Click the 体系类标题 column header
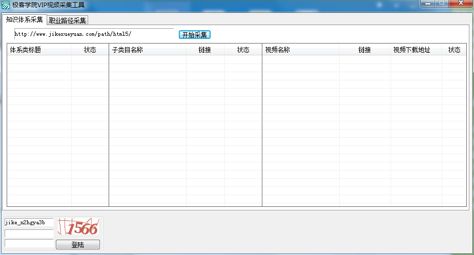This screenshot has height=255, width=474. (x=39, y=50)
